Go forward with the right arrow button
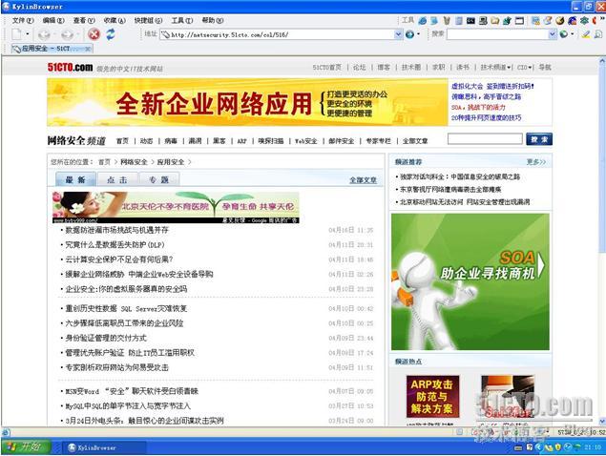This screenshot has width=606, height=456. click(x=67, y=34)
